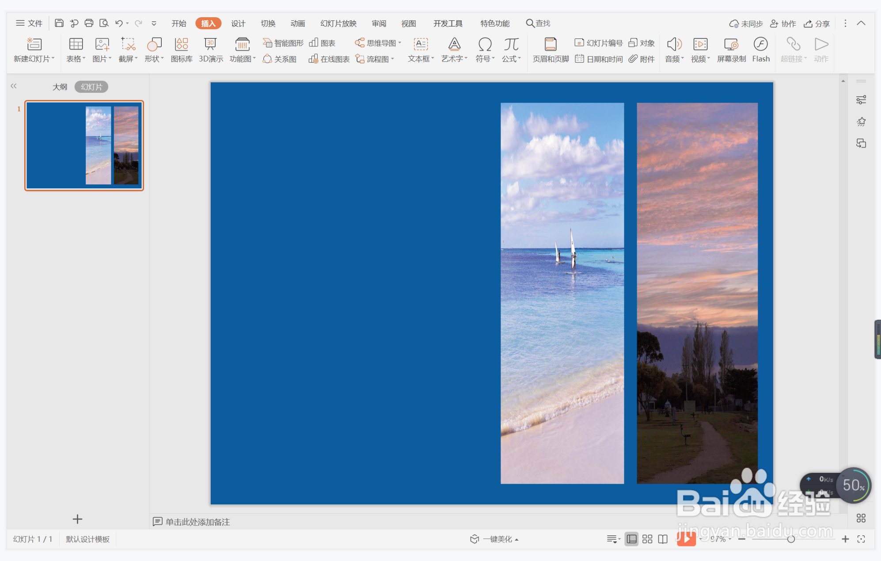Switch to reading view in status bar
This screenshot has height=561, width=881.
(663, 539)
